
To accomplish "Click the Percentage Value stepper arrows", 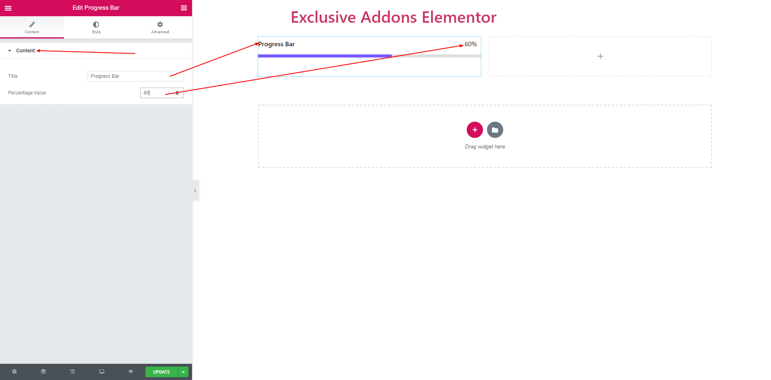I will tap(177, 93).
